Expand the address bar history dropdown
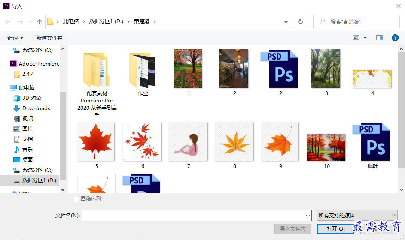405x240 pixels. click(286, 22)
